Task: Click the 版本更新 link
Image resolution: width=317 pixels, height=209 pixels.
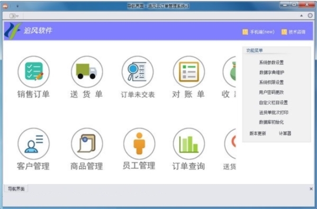Action: (258, 133)
